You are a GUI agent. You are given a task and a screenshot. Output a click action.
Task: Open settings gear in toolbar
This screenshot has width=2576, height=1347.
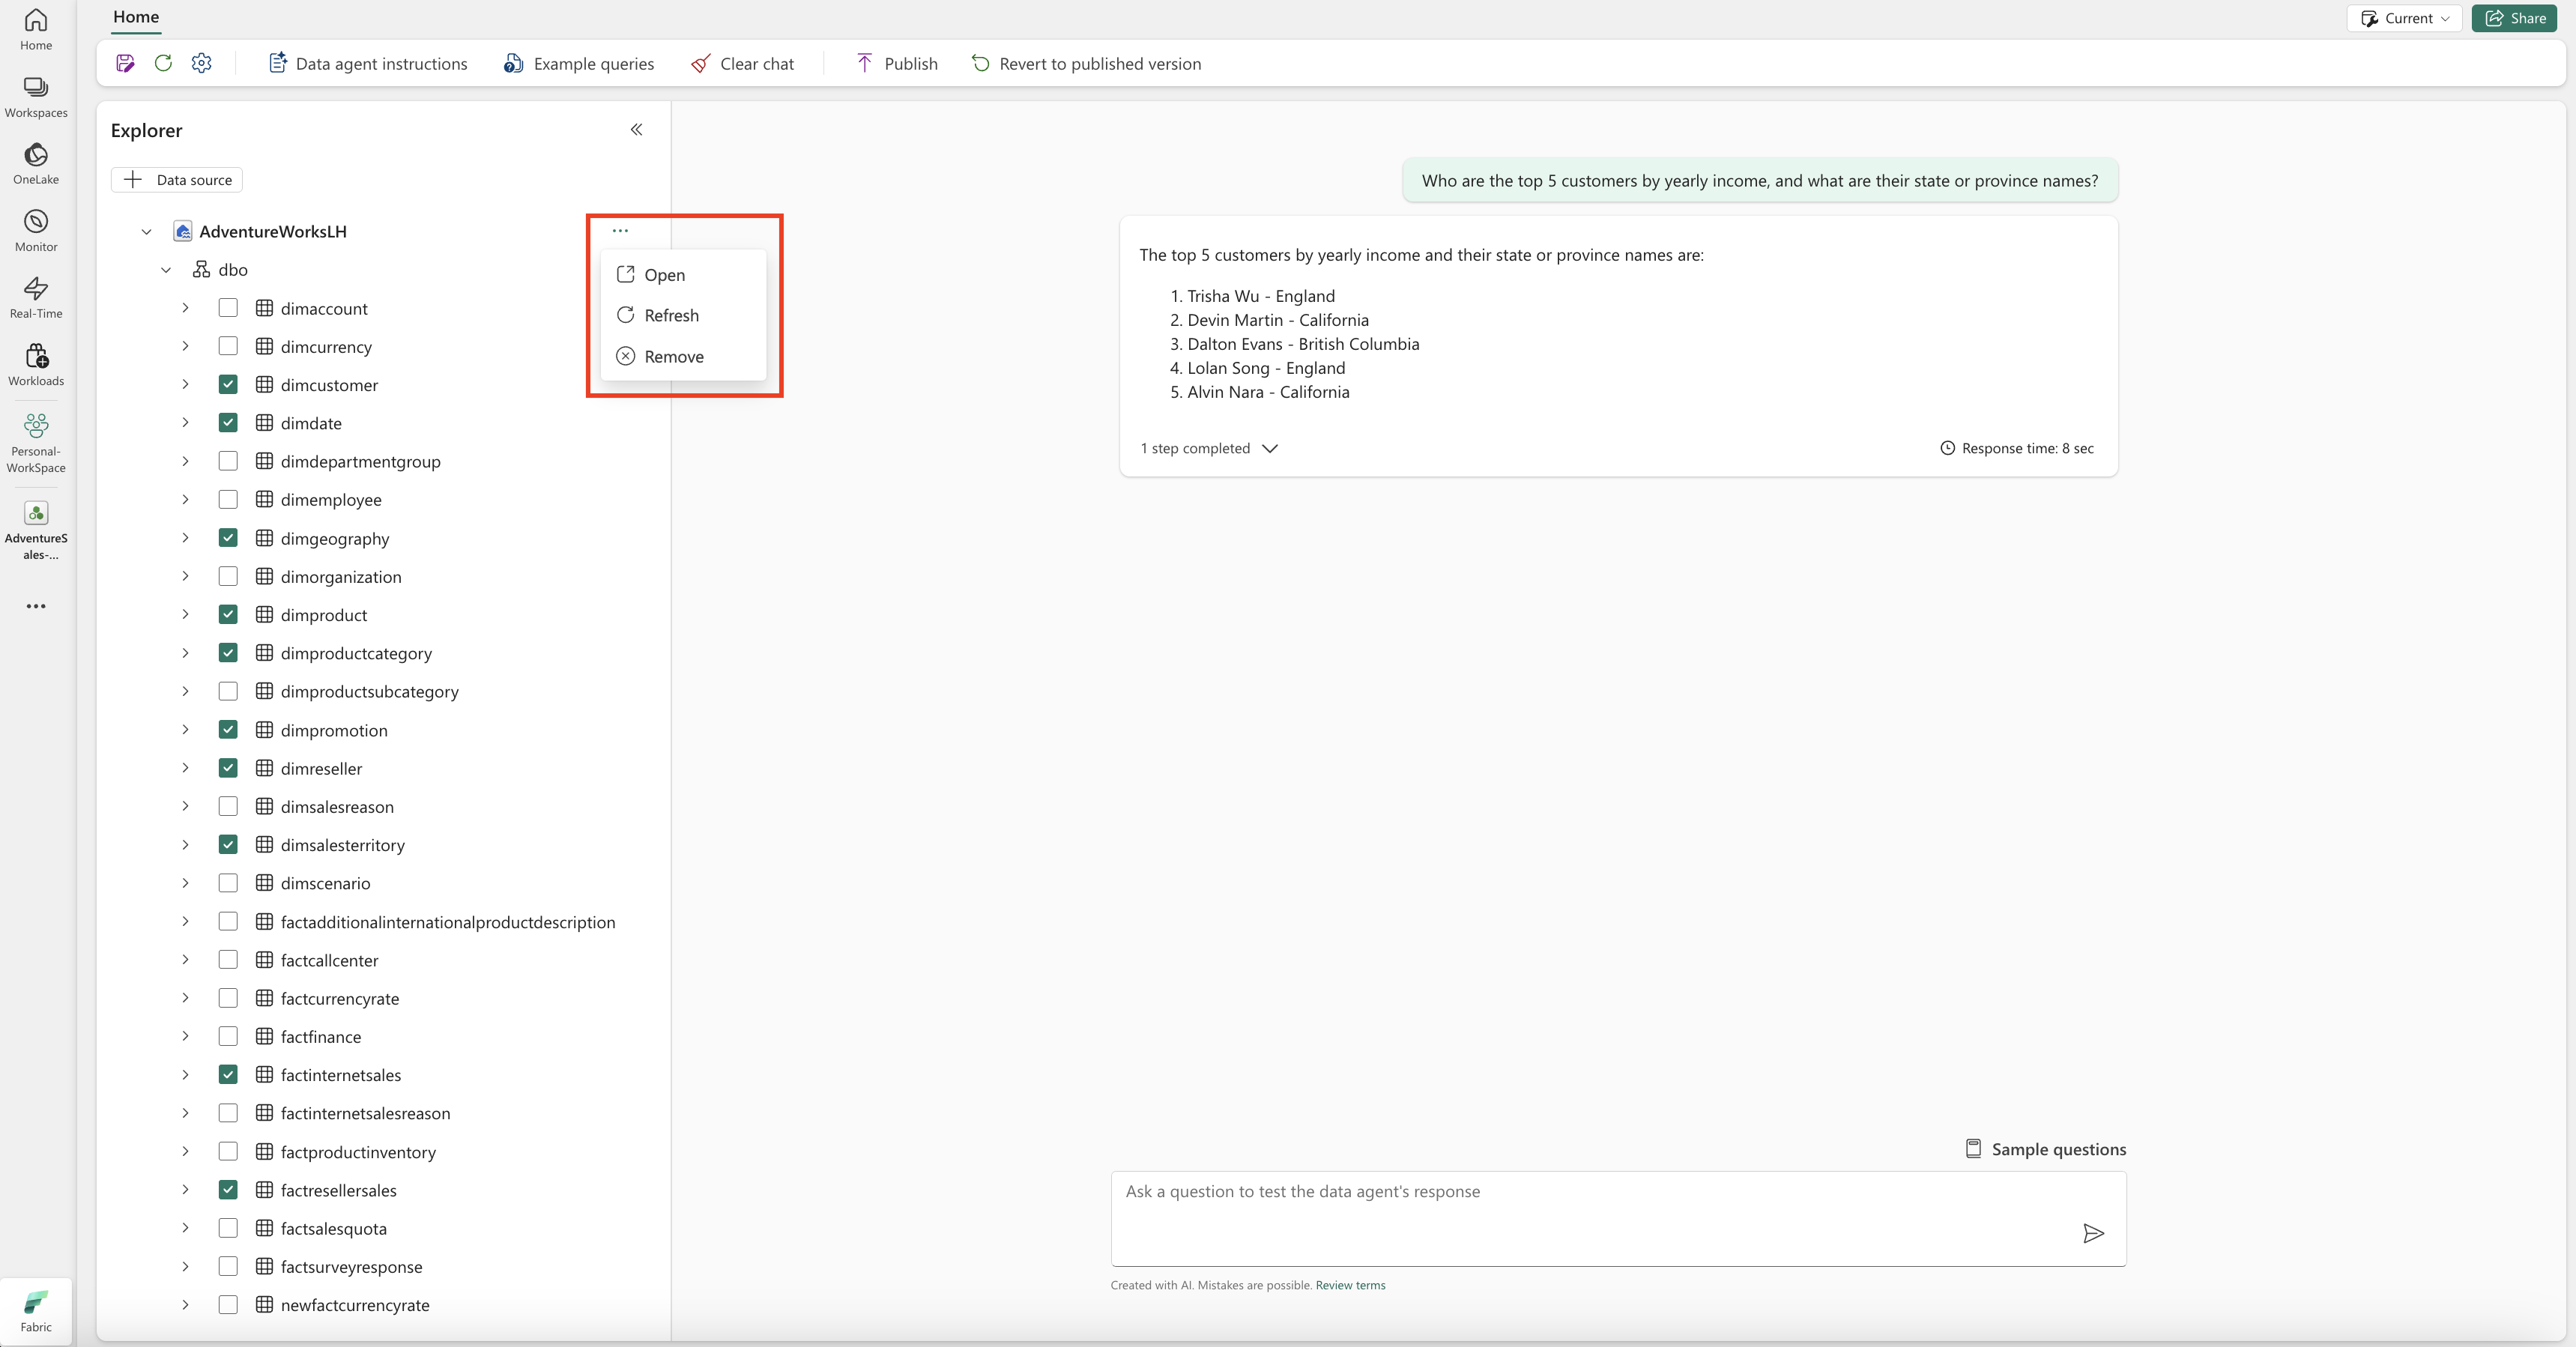202,63
